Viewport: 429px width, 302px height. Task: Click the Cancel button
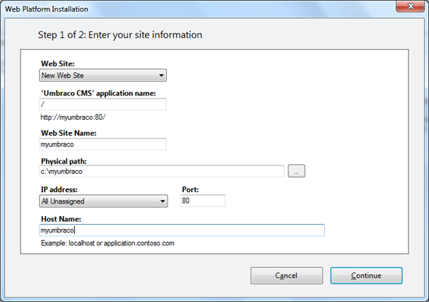coord(287,276)
